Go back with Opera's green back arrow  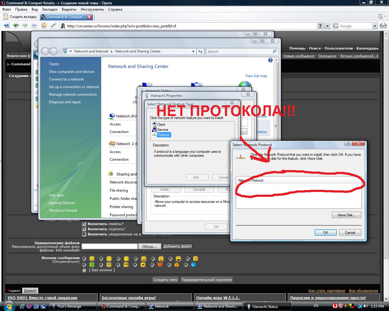coord(16,26)
